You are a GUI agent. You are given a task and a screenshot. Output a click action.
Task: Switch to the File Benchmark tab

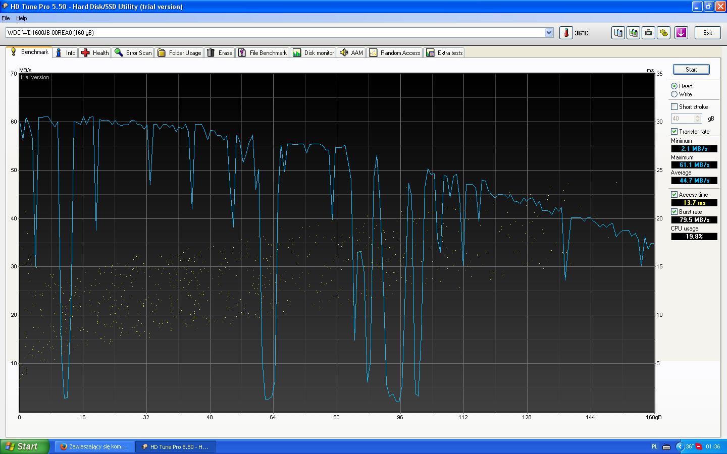263,52
